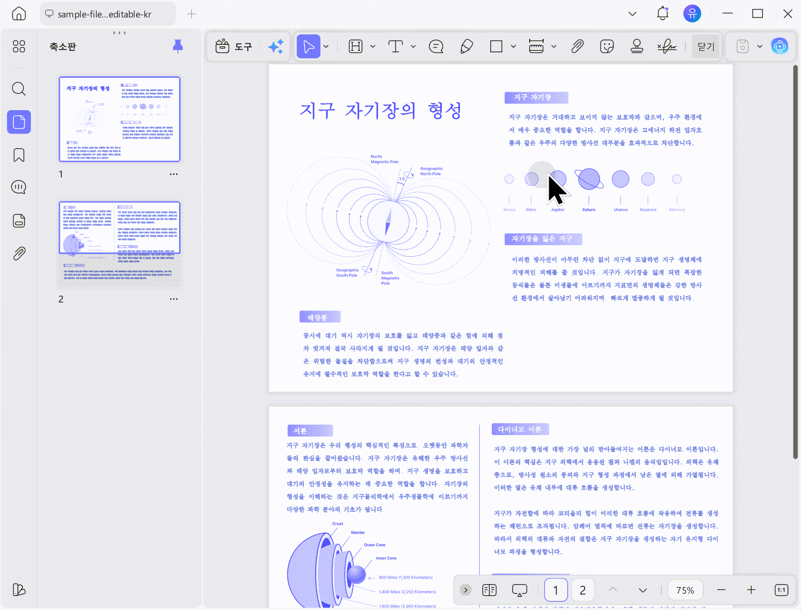This screenshot has width=801, height=610.
Task: Go to the Home icon
Action: point(19,13)
